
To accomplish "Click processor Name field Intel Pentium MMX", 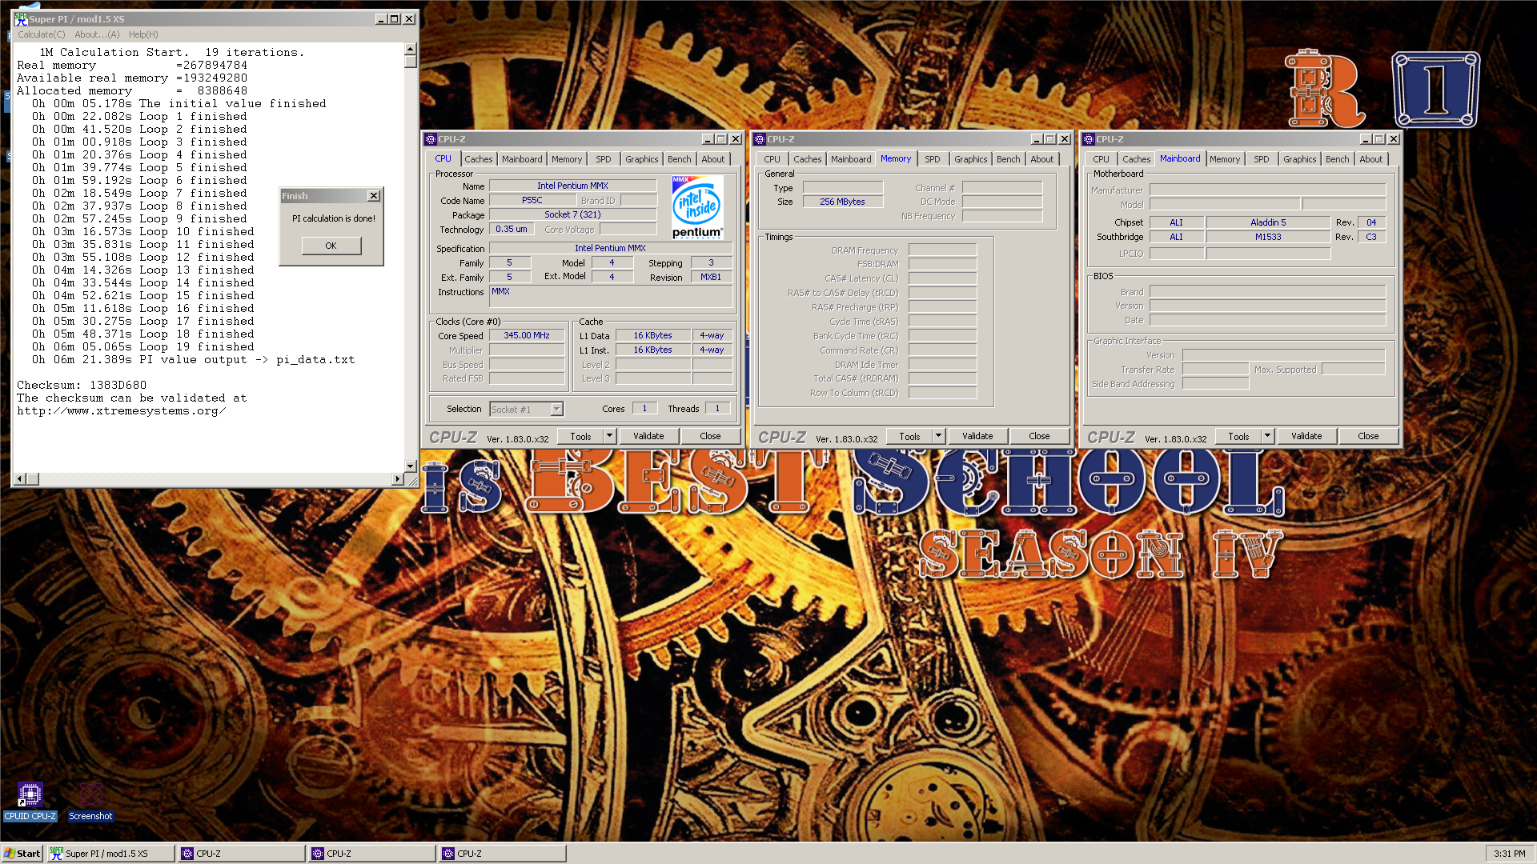I will click(572, 186).
